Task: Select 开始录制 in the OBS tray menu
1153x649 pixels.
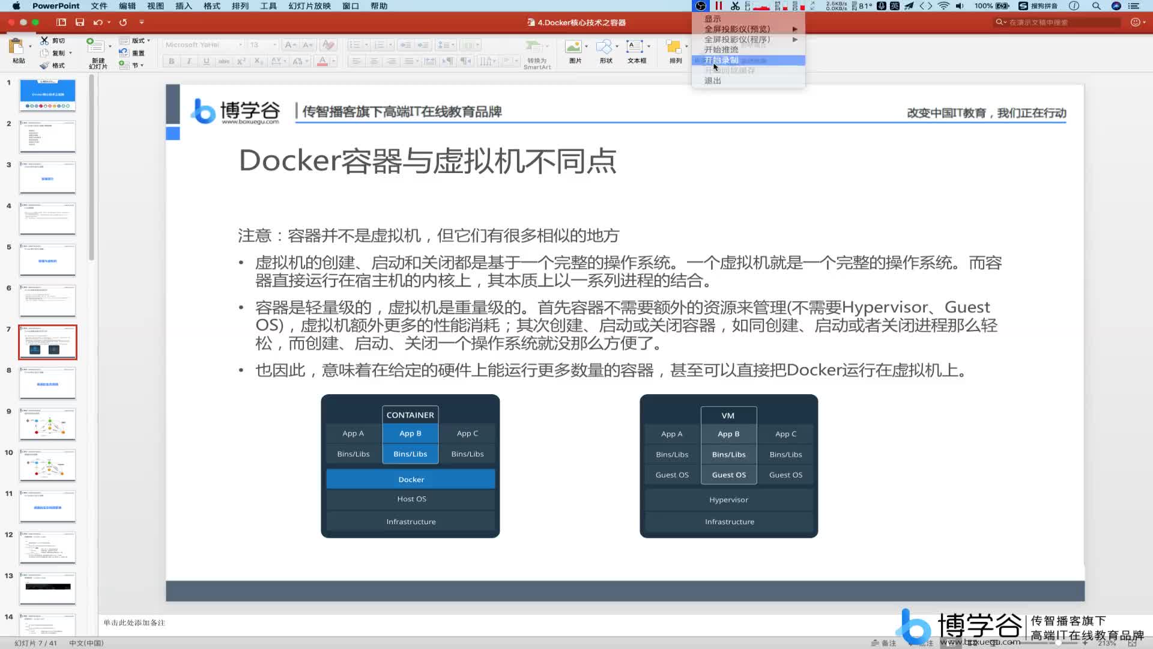Action: 748,60
